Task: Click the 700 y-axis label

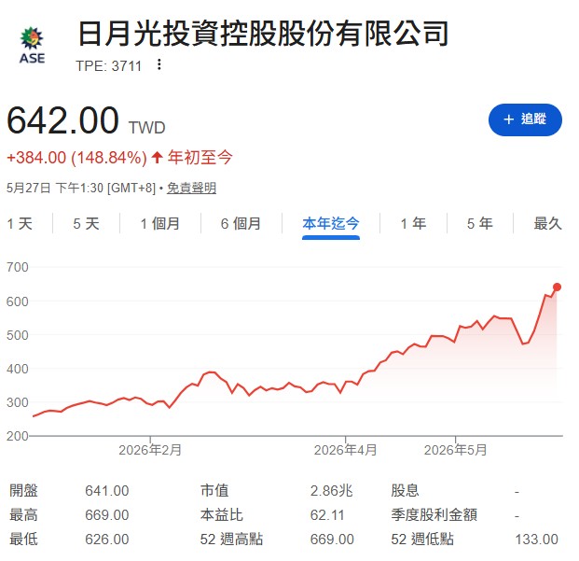Action: pos(18,267)
